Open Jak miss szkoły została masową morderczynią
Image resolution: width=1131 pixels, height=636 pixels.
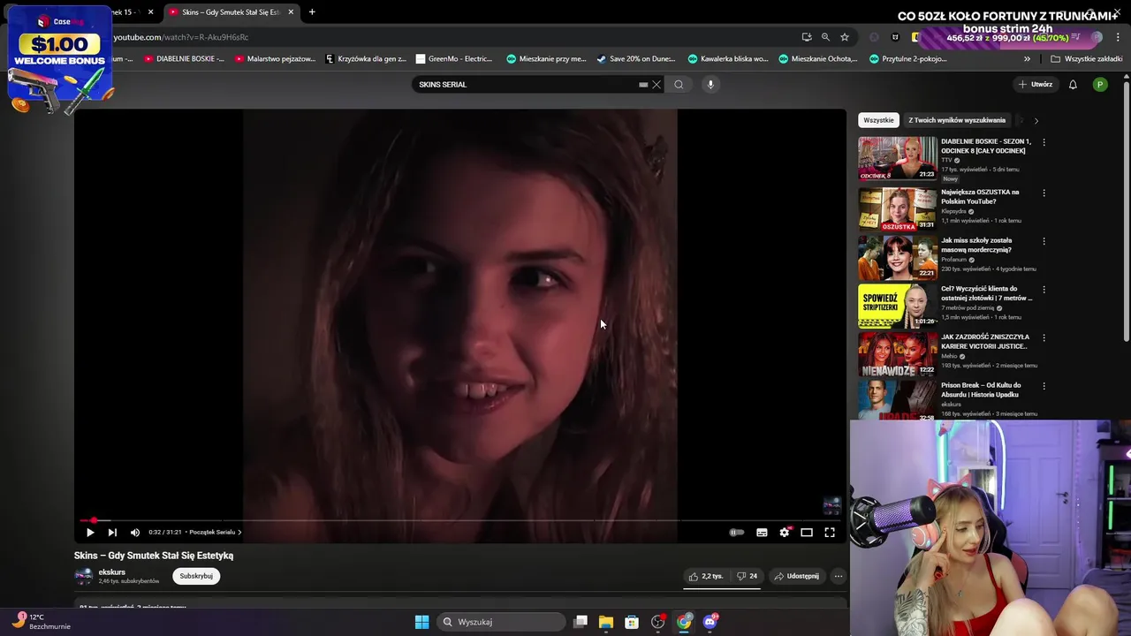click(x=976, y=245)
